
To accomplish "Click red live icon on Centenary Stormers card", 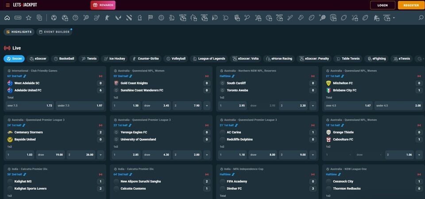I will pyautogui.click(x=101, y=125).
